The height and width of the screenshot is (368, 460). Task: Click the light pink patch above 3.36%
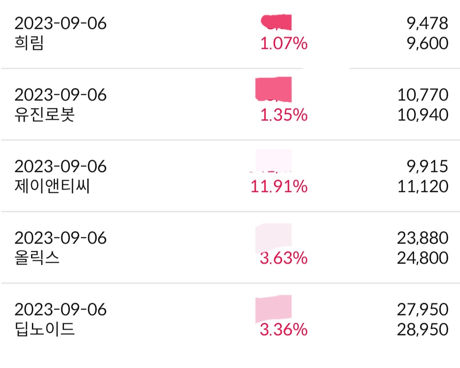click(273, 309)
